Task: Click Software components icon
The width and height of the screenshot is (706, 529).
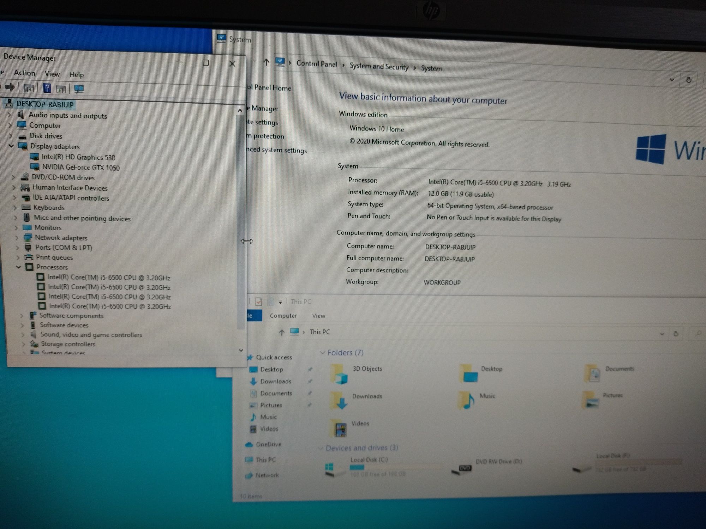Action: pos(33,315)
